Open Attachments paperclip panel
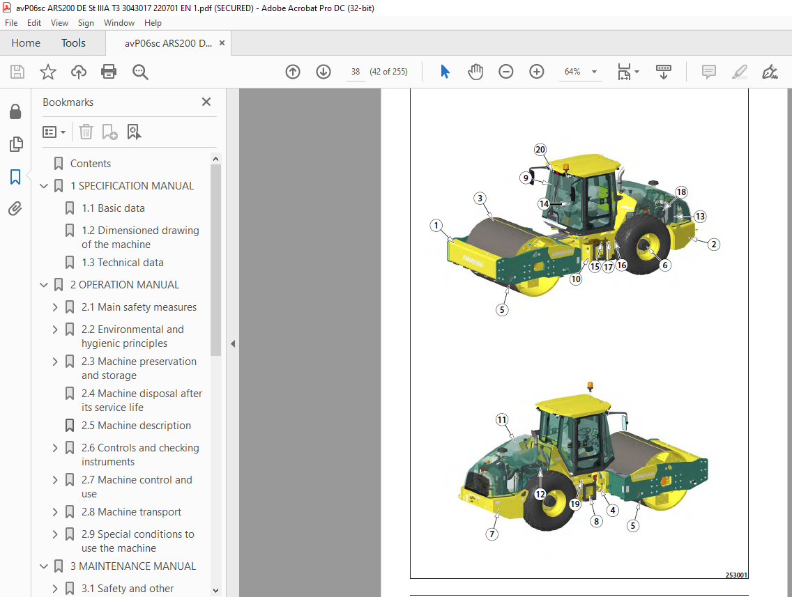 coord(15,208)
